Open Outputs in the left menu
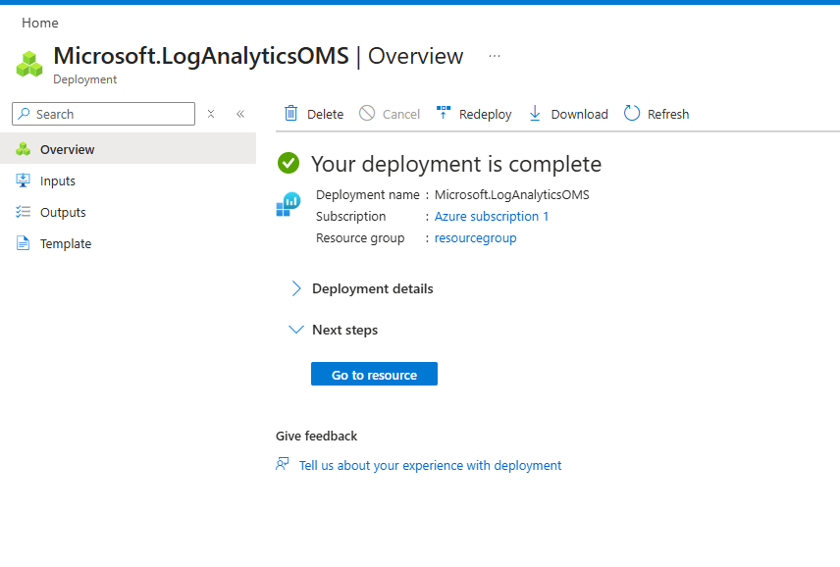 coord(128,212)
